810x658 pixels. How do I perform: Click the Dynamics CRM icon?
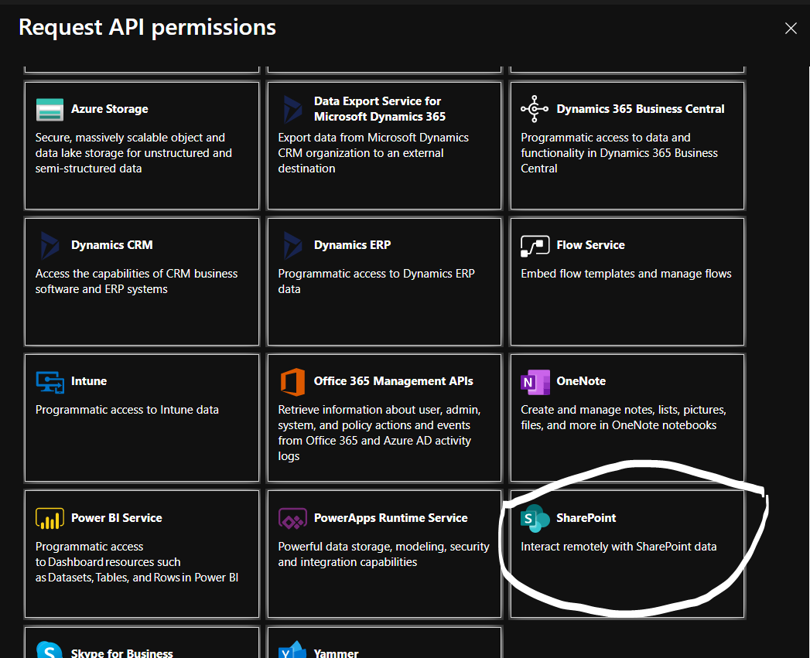click(50, 245)
